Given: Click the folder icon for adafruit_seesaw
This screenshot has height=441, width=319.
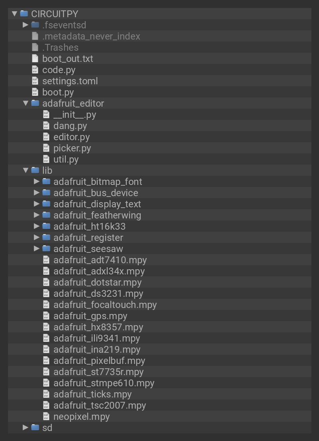Looking at the screenshot, I should coord(46,248).
